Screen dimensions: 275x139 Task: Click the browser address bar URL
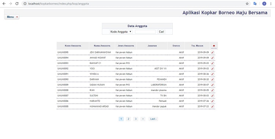(58, 4)
